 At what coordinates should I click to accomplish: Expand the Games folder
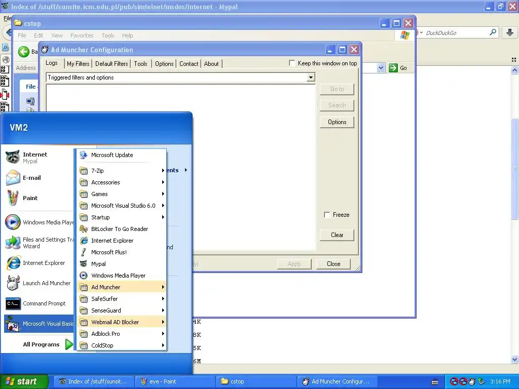pos(122,194)
